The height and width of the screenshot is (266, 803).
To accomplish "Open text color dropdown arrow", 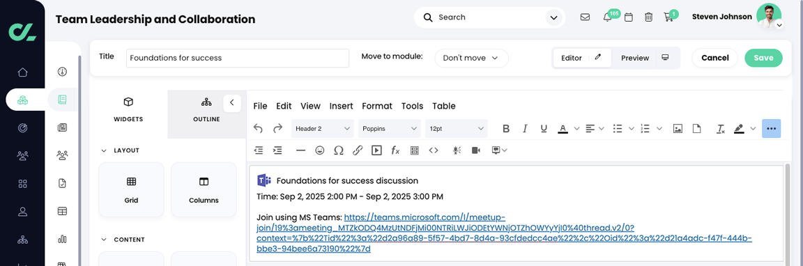I will (576, 128).
